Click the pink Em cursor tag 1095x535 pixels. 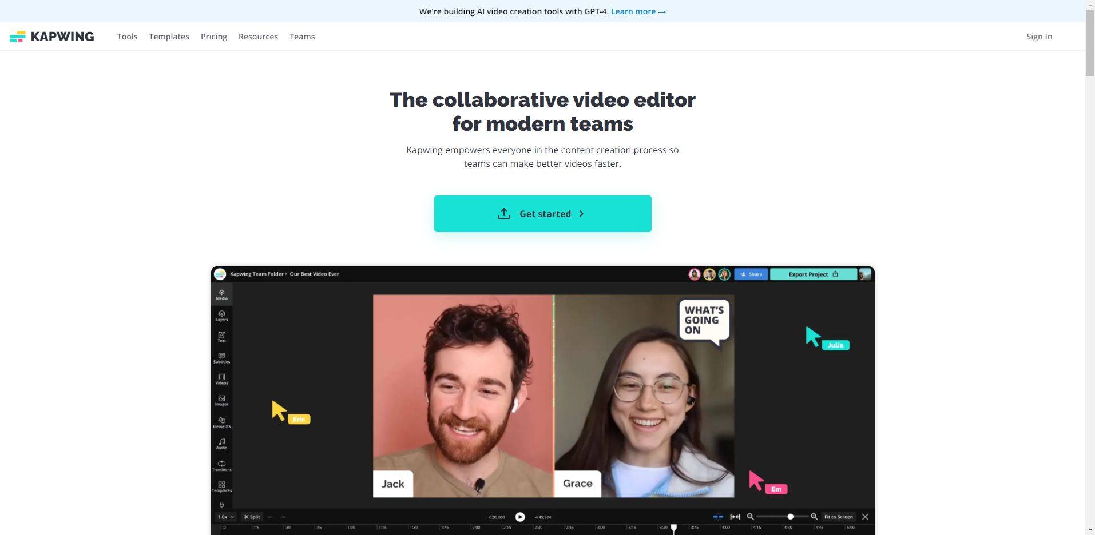coord(776,489)
